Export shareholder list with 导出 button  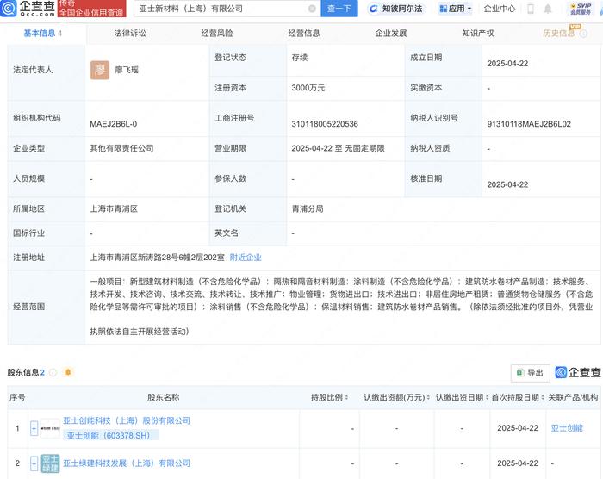pos(530,373)
